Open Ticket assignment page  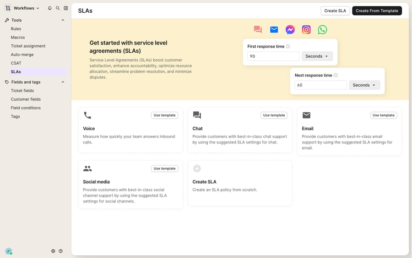[x=28, y=46]
